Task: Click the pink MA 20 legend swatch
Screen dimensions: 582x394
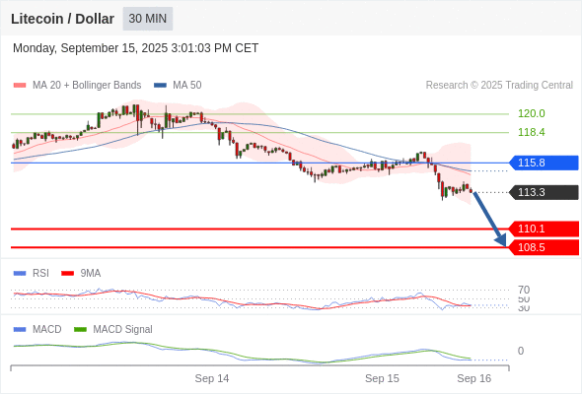Action: 20,86
